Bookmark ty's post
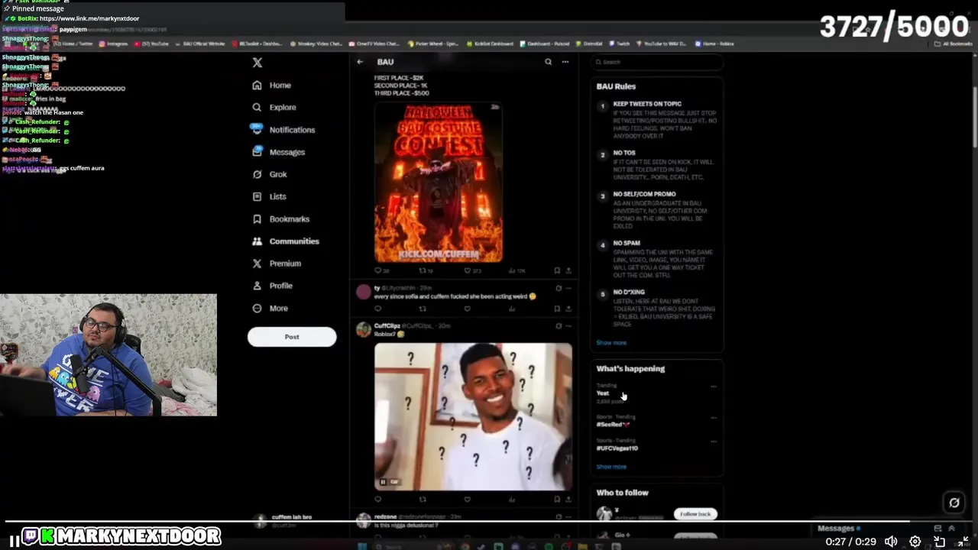The width and height of the screenshot is (978, 550). pos(557,309)
